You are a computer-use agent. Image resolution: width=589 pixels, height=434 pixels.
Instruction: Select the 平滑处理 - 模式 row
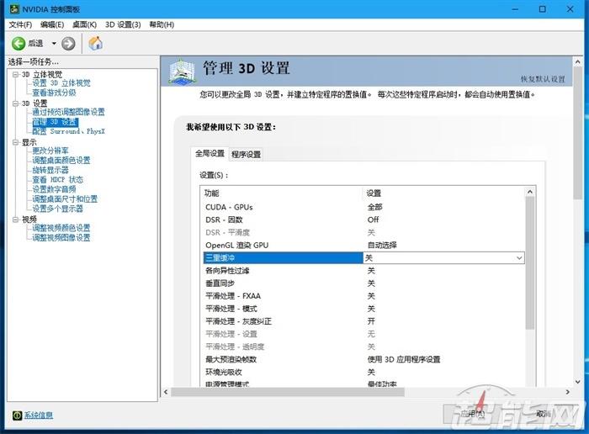[x=363, y=309]
